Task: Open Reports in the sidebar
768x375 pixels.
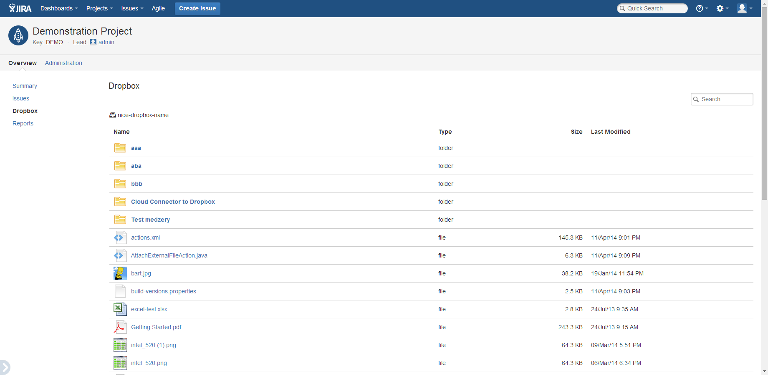Action: point(23,123)
